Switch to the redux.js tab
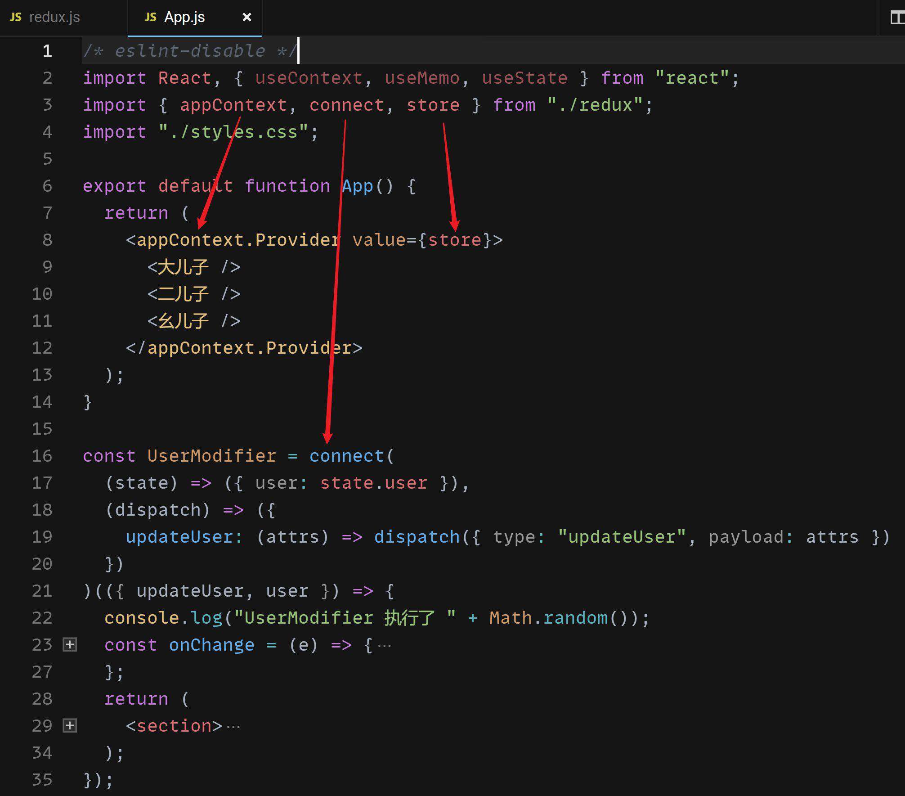 [x=54, y=17]
